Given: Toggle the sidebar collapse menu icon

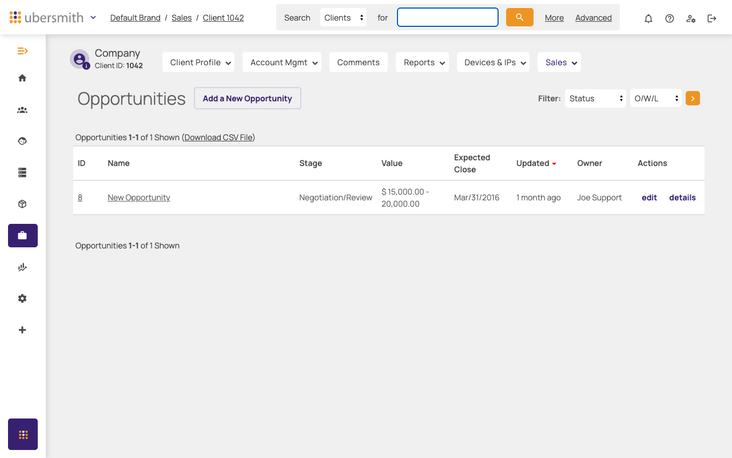Looking at the screenshot, I should [x=22, y=51].
